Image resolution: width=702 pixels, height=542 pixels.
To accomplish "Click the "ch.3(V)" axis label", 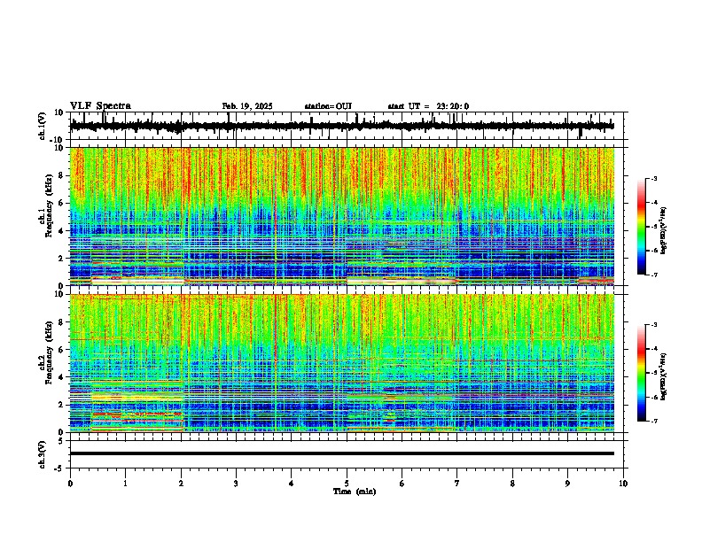I will coord(43,454).
